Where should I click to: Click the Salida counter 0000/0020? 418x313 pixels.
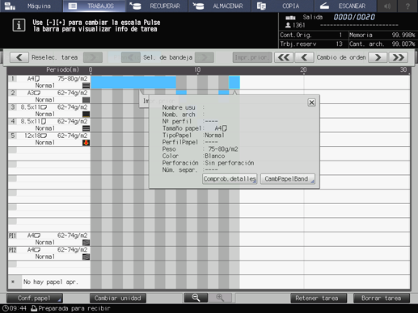tap(354, 17)
